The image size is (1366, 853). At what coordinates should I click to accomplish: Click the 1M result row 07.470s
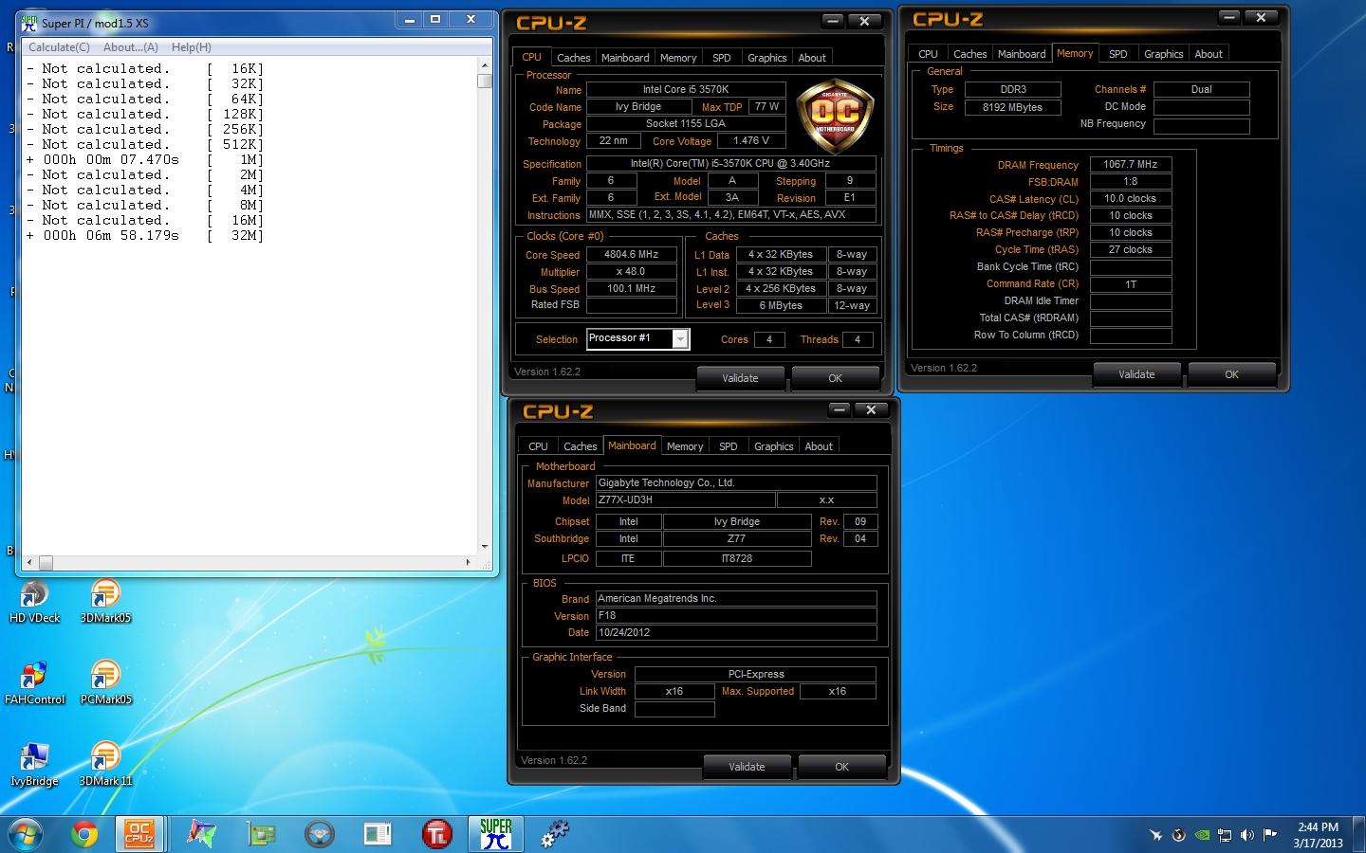point(145,159)
